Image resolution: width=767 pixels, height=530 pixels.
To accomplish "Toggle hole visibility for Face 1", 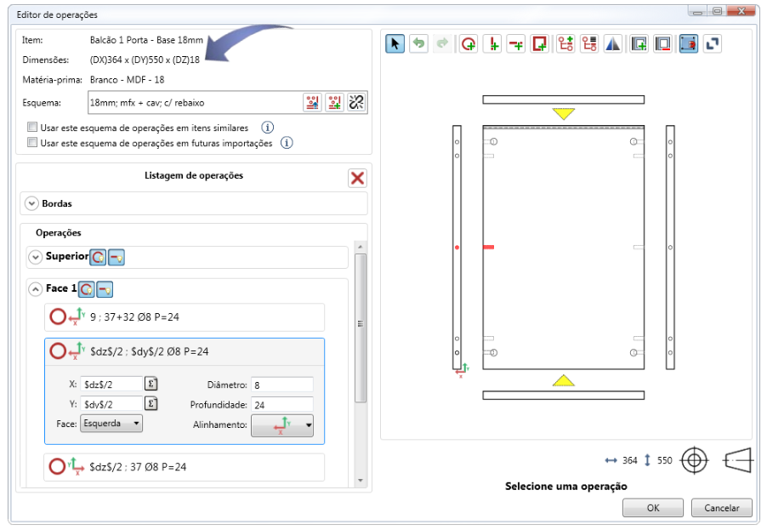I will tap(85, 289).
